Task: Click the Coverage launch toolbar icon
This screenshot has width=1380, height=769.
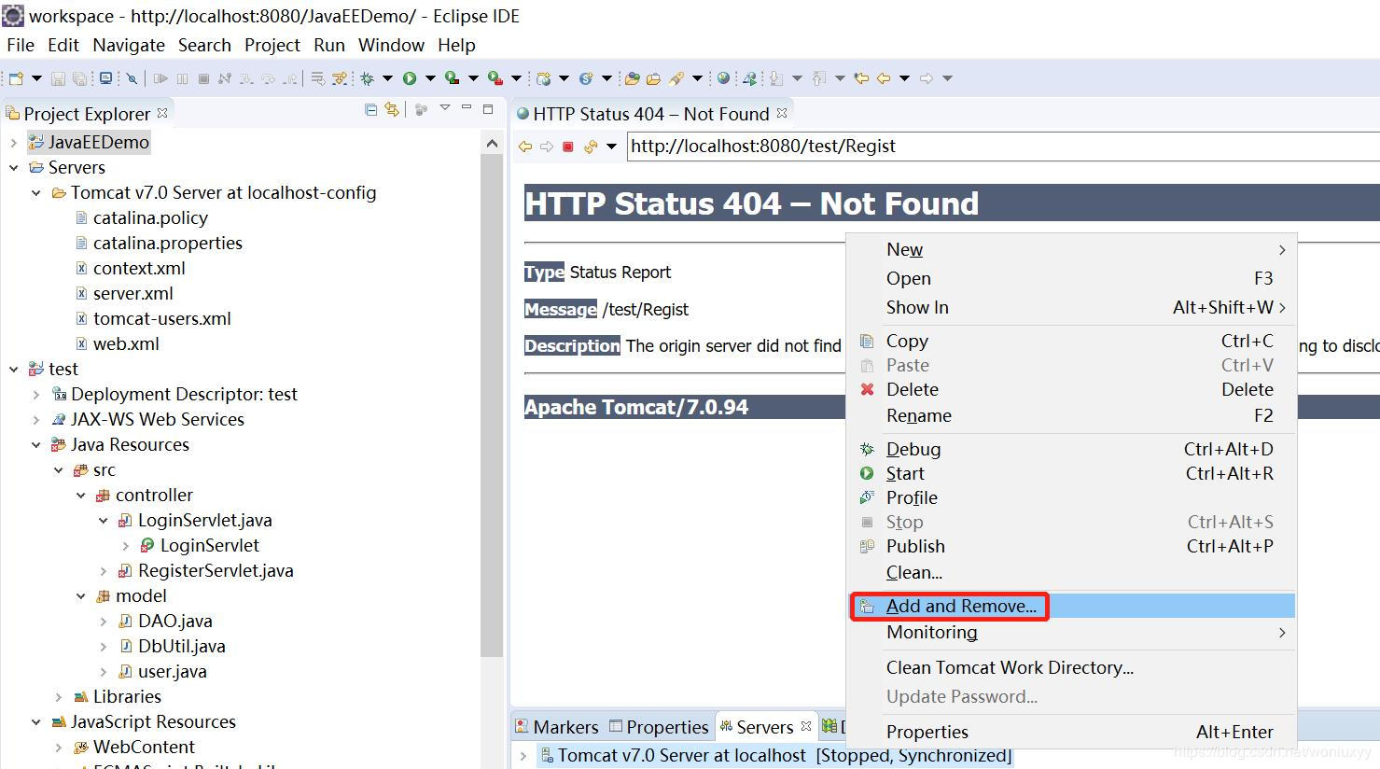Action: pos(453,78)
